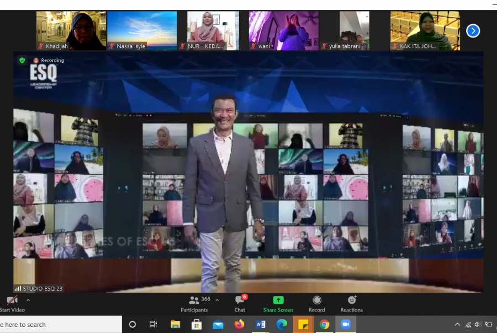Show next page of participant thumbnails

coord(473,31)
